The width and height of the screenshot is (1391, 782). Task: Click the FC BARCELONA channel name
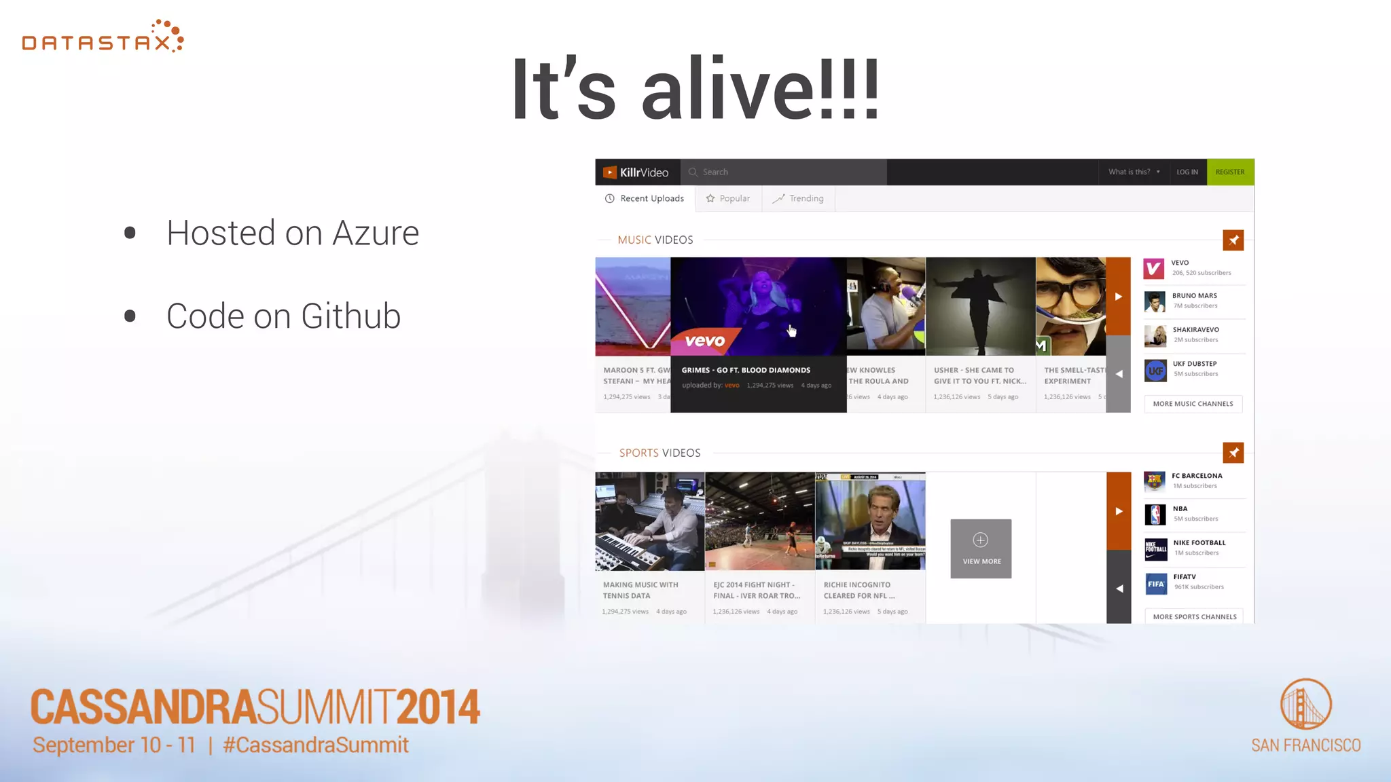point(1197,476)
